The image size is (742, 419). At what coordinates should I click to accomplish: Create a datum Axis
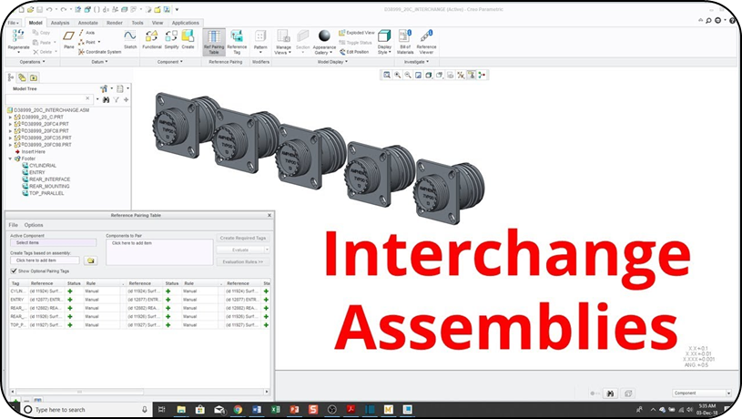point(86,33)
